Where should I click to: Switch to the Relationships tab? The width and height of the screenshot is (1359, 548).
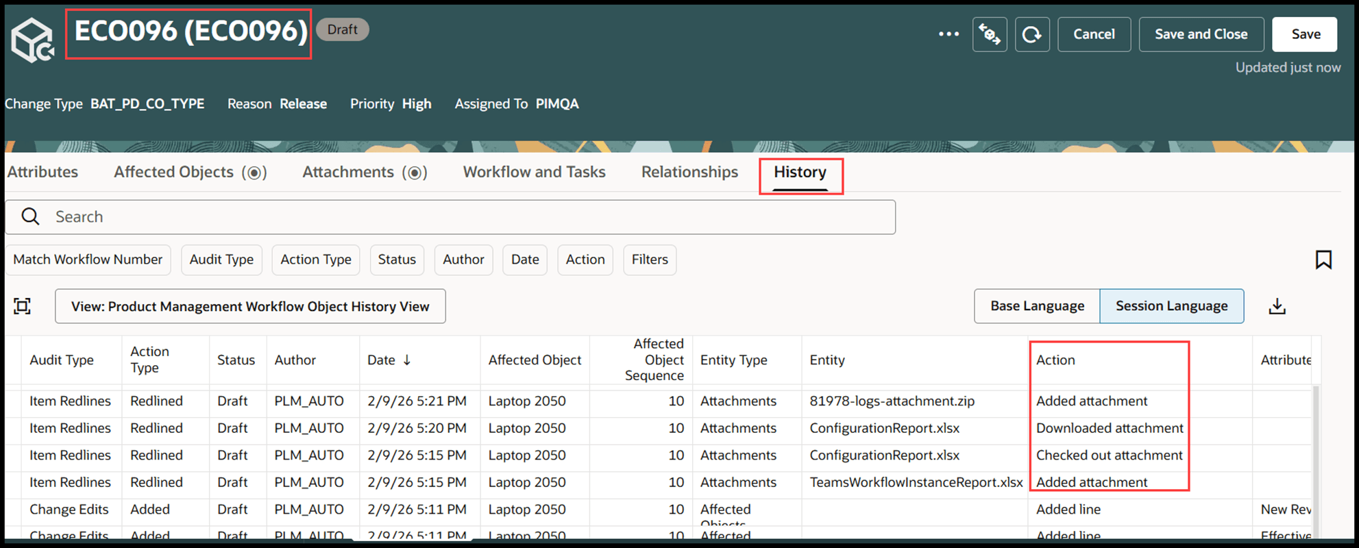point(689,172)
